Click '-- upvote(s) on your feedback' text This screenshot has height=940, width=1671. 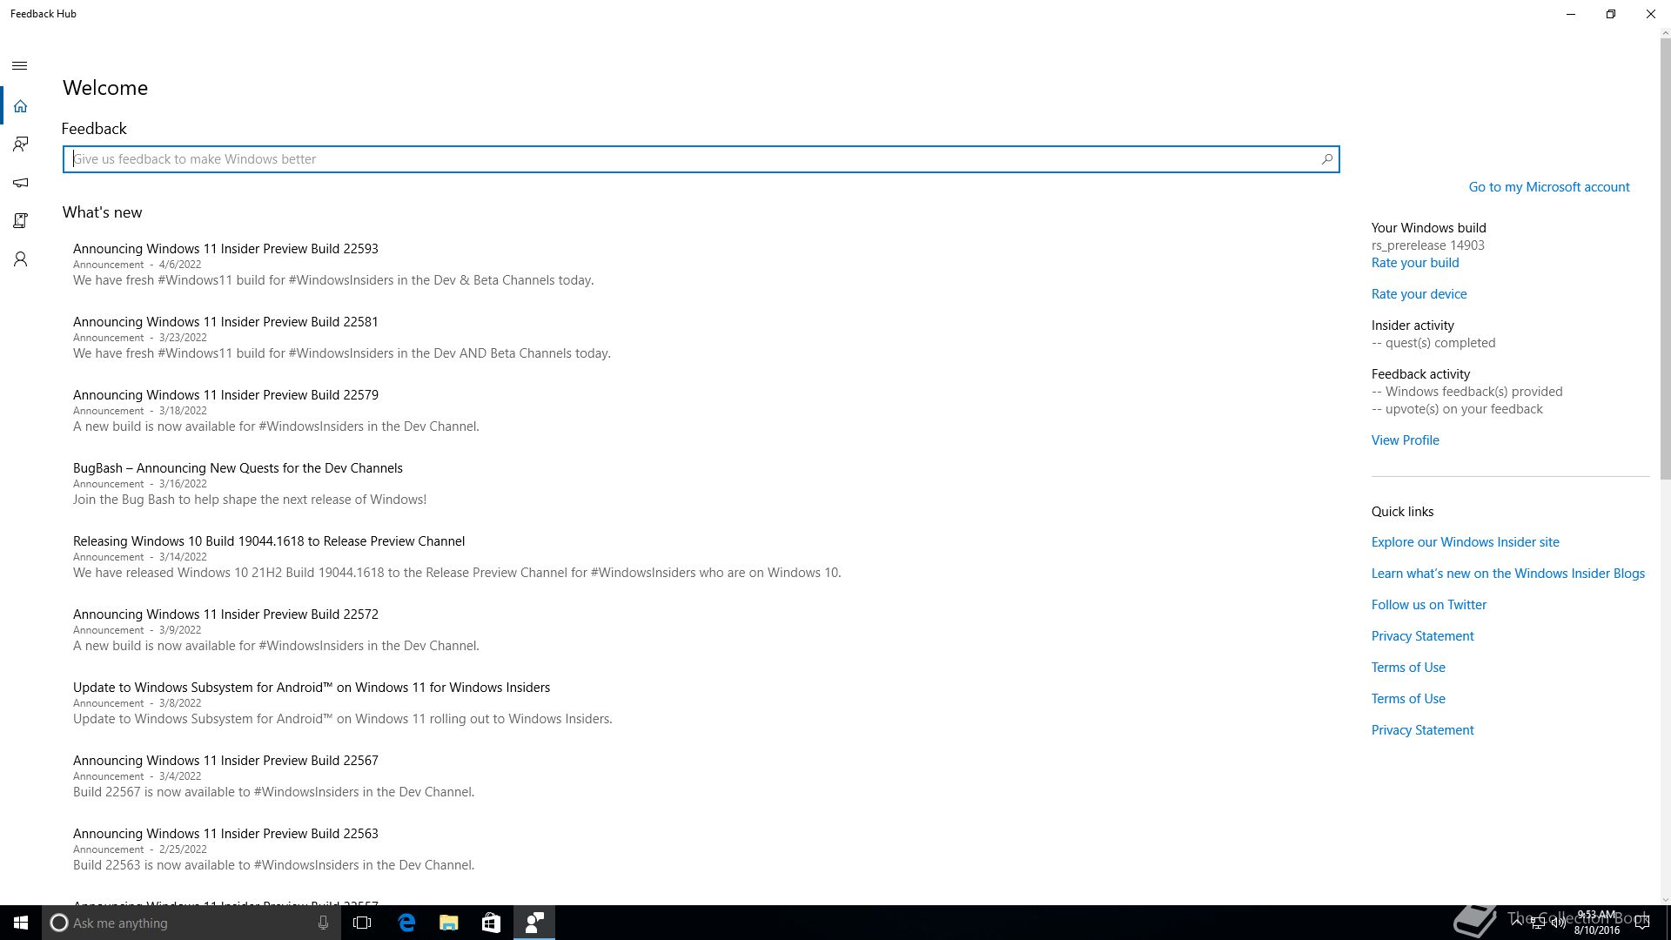coord(1457,409)
